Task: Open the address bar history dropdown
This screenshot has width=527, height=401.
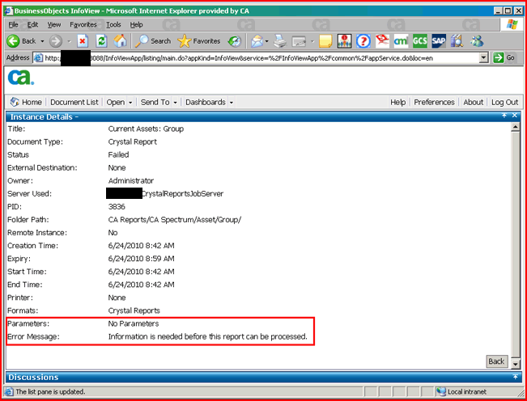Action: (x=484, y=58)
